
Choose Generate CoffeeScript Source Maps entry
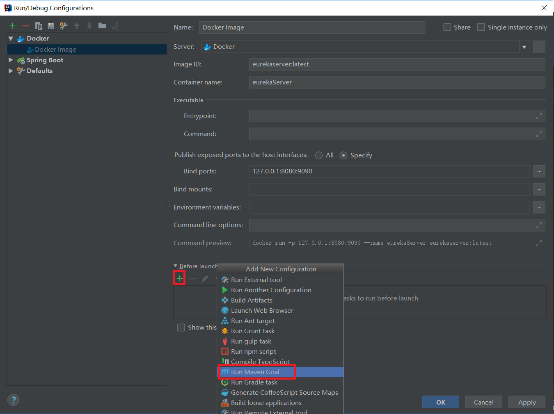280,392
